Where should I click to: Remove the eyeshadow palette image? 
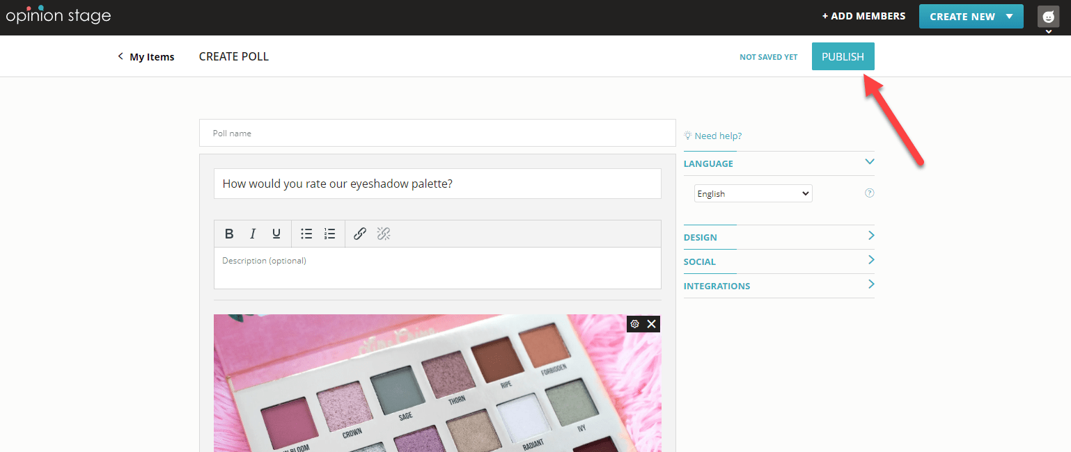click(652, 324)
